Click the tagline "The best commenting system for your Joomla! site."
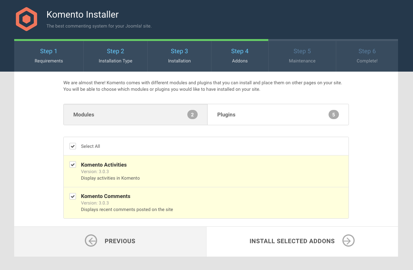 99,26
